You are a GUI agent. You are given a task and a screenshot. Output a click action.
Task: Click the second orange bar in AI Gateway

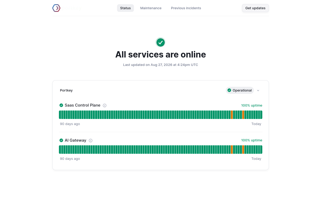[x=243, y=150]
